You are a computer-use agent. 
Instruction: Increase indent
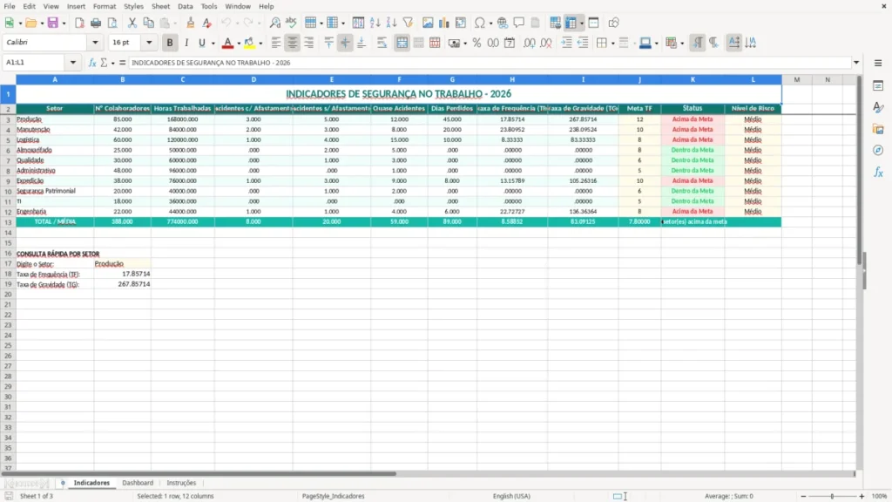click(x=566, y=43)
